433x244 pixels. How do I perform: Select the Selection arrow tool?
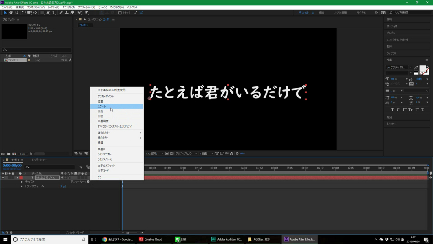[x=5, y=13]
